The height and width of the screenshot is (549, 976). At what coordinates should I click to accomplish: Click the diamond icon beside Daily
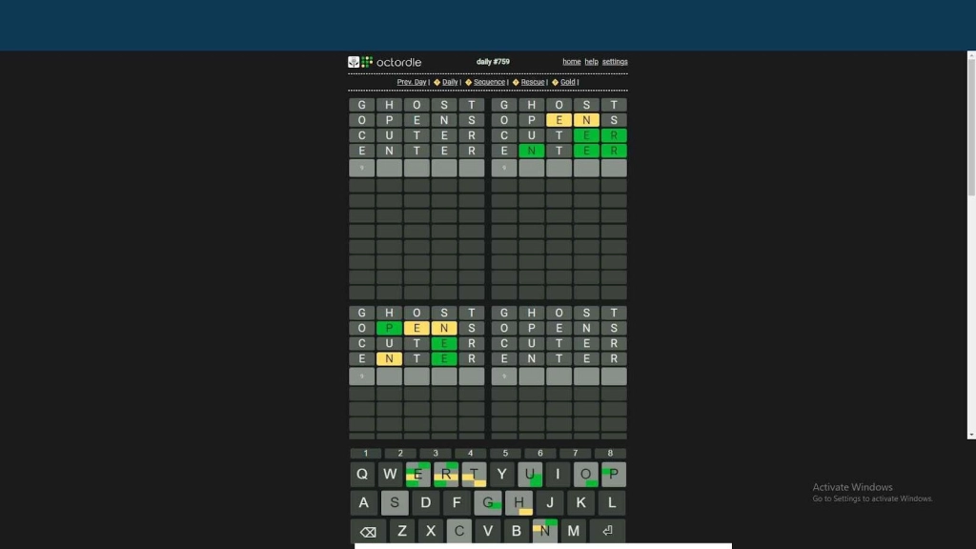[437, 83]
